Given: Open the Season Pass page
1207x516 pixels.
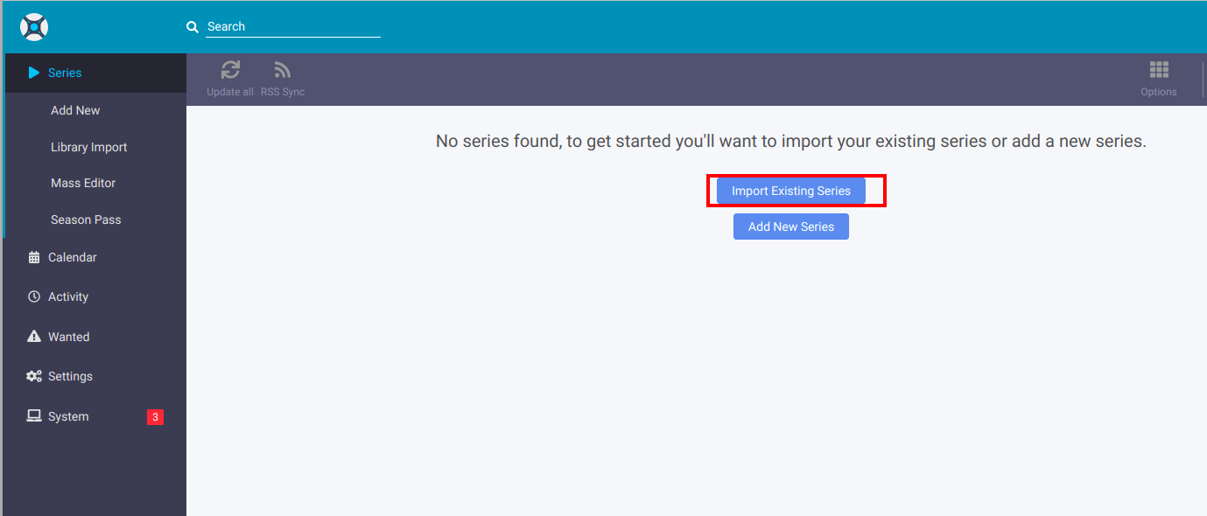Looking at the screenshot, I should point(86,220).
